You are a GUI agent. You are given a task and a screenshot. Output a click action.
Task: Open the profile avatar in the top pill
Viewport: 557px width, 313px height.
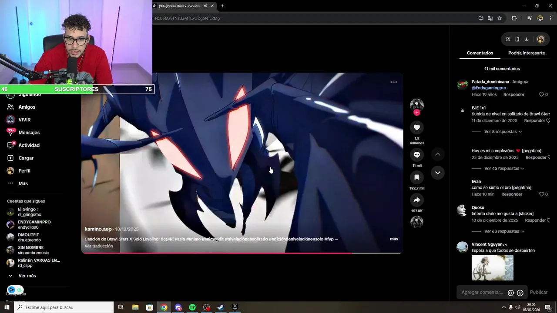[540, 39]
